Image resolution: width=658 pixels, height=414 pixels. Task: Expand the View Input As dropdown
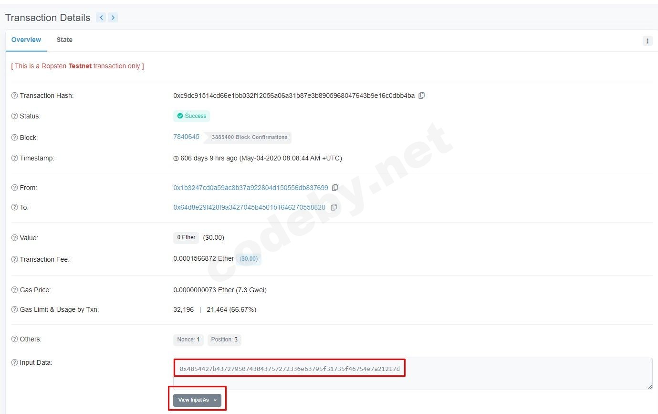click(x=197, y=400)
